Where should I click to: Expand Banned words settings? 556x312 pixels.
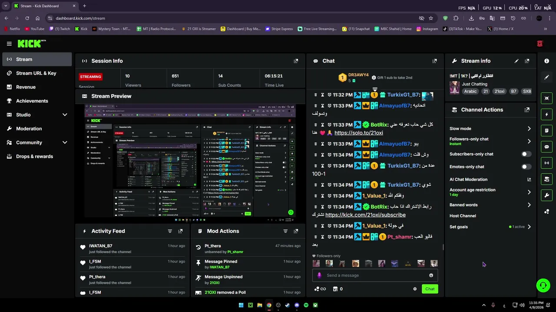point(529,205)
